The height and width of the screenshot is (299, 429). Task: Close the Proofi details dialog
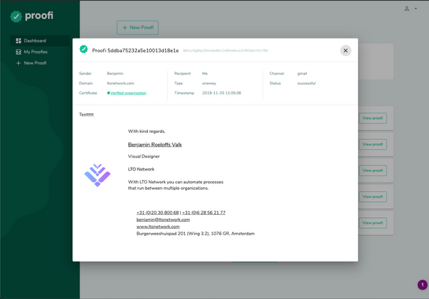(346, 50)
